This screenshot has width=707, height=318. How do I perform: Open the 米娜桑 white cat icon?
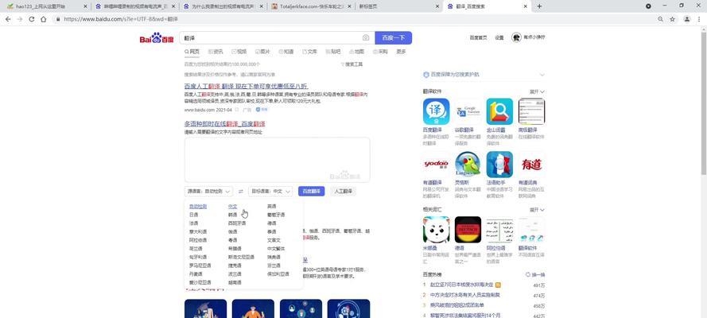coord(436,230)
